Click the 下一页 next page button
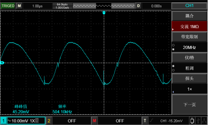The image size is (208, 125). (189, 105)
